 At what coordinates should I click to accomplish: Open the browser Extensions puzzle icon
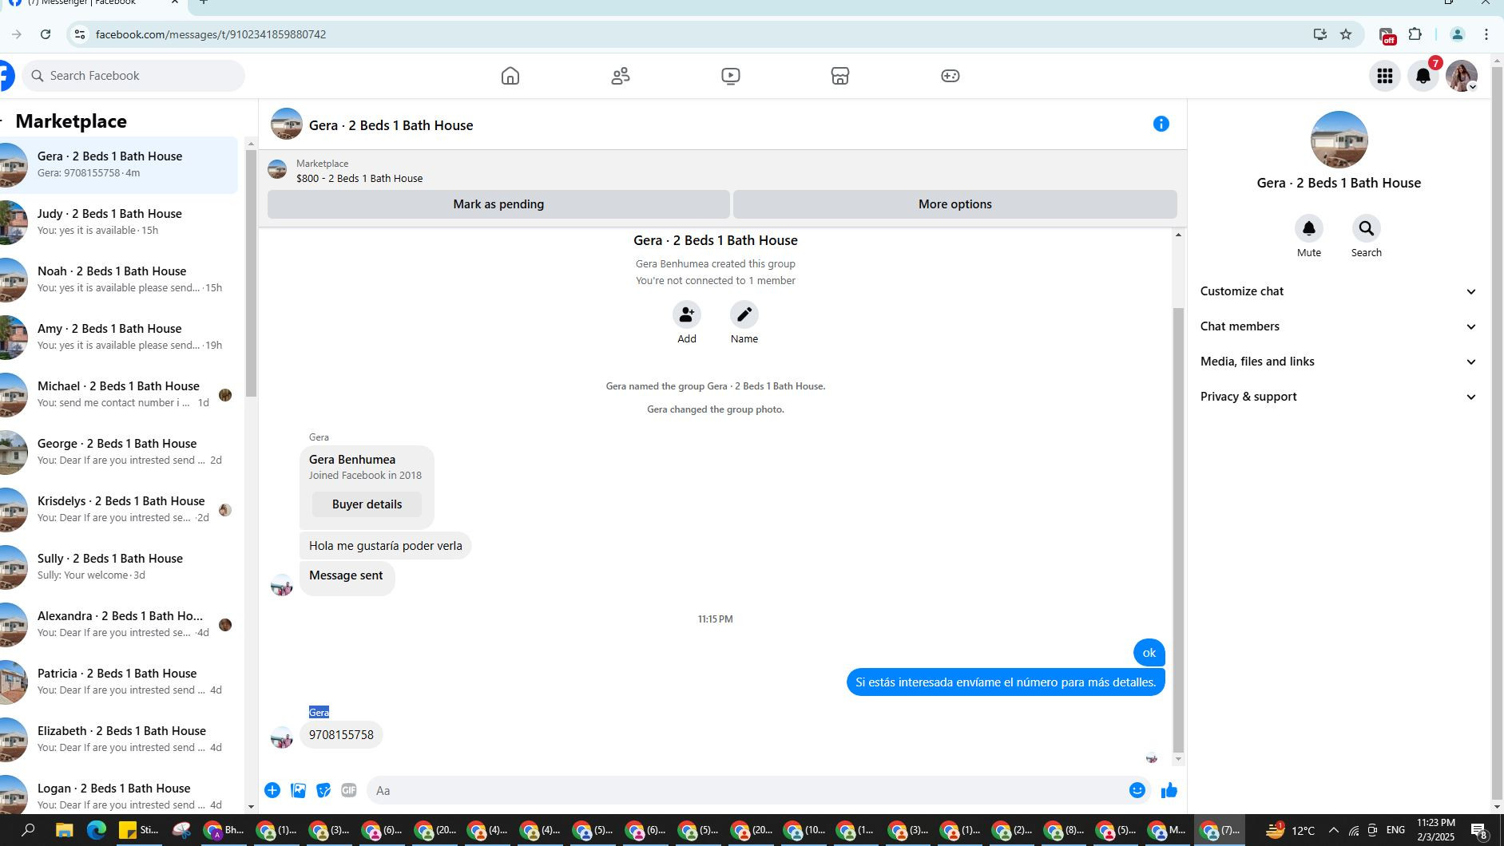coord(1415,34)
